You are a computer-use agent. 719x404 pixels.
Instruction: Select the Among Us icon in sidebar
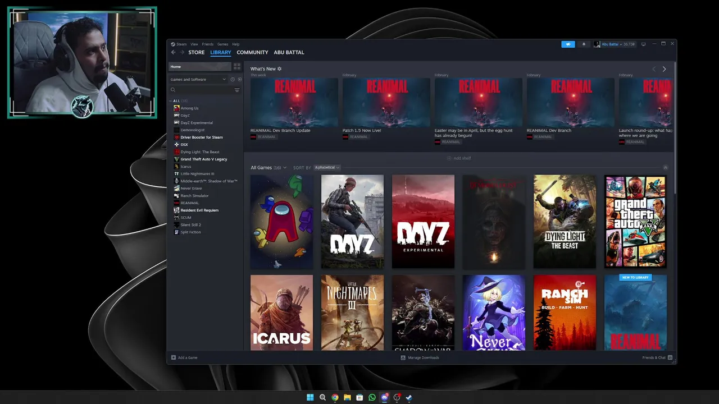(x=176, y=108)
